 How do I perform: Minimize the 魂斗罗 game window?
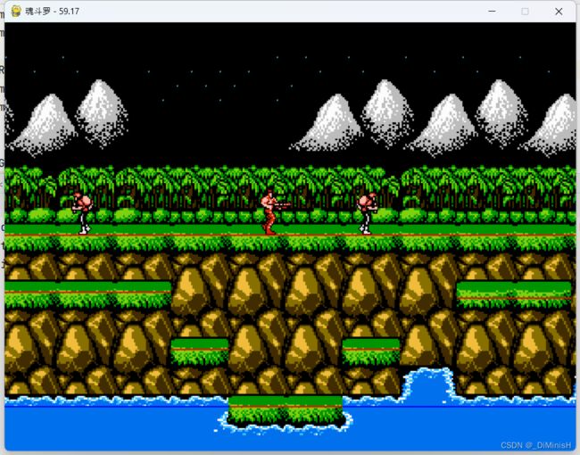pyautogui.click(x=492, y=11)
